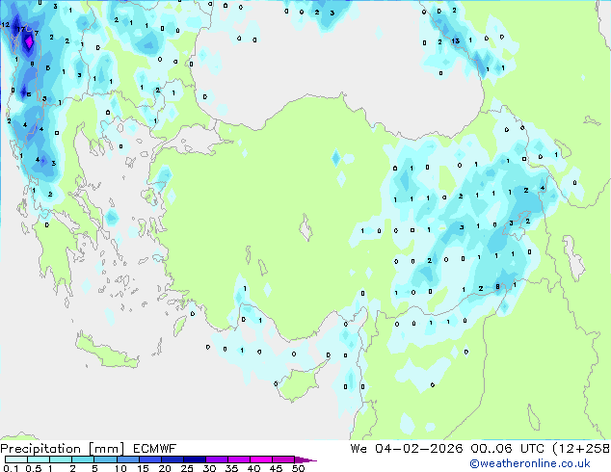Image resolution: width=611 pixels, height=472 pixels.
Task: Click the over-50 mm arrow at legend end
Action: [305, 459]
